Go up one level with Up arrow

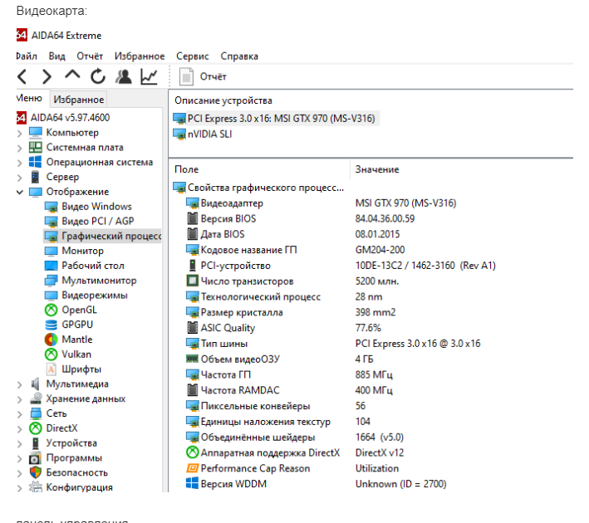(x=73, y=77)
